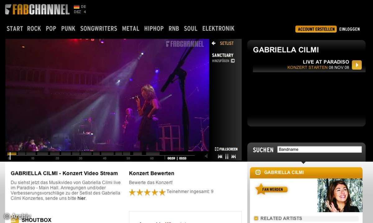Click the video timeline progress bar
The width and height of the screenshot is (373, 223).
[x=101, y=153]
